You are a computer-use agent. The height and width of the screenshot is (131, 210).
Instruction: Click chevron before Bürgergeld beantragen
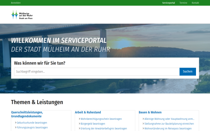pyautogui.click(x=79, y=124)
